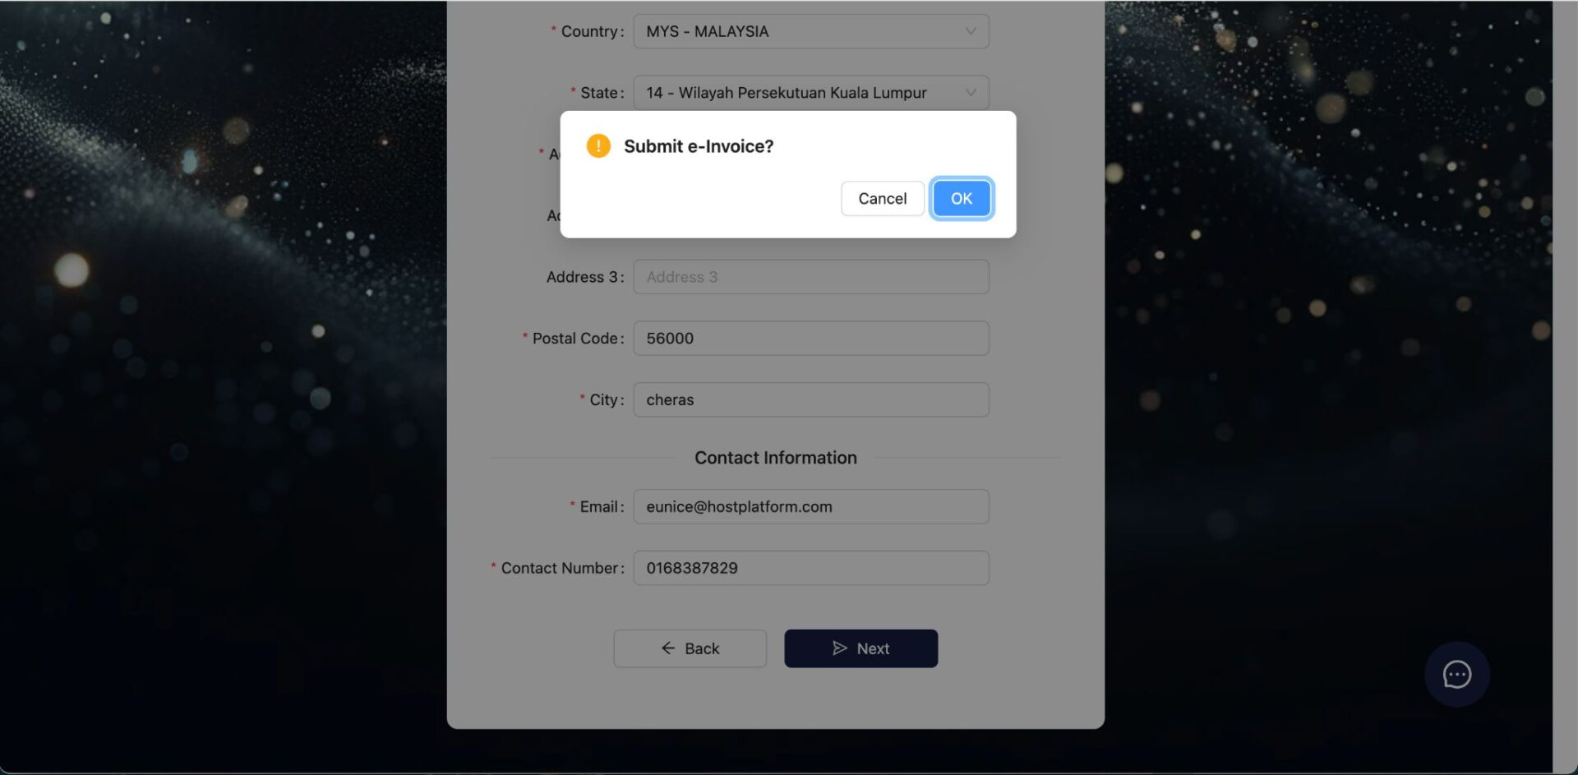Click the Contact Number input field
Screen dimensions: 1578x775
(810, 568)
